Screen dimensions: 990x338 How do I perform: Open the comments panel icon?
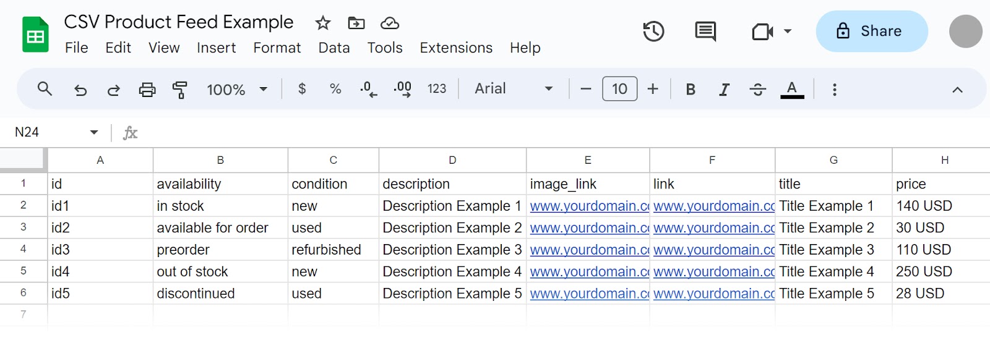(x=705, y=32)
